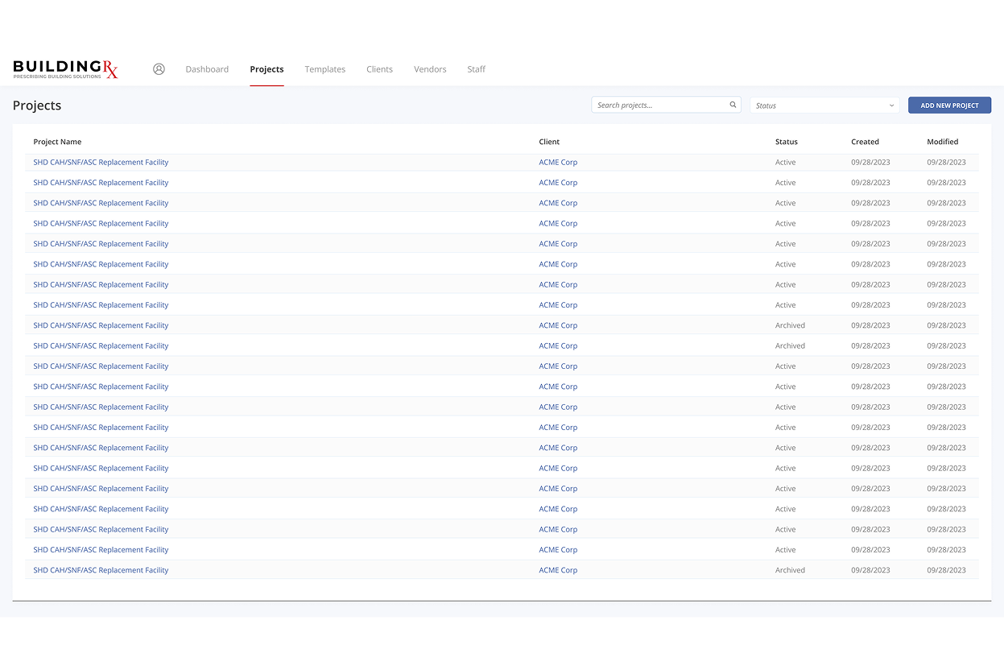The height and width of the screenshot is (670, 1004).
Task: Click the magnifying glass search icon
Action: tap(733, 105)
